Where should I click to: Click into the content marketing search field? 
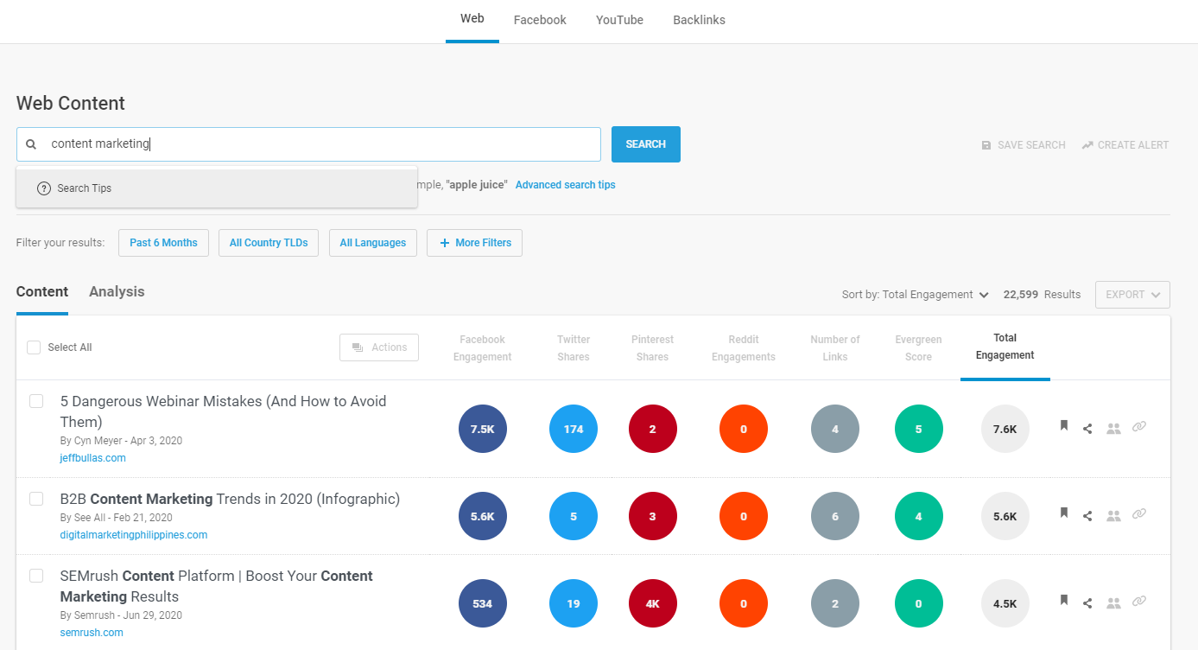320,144
